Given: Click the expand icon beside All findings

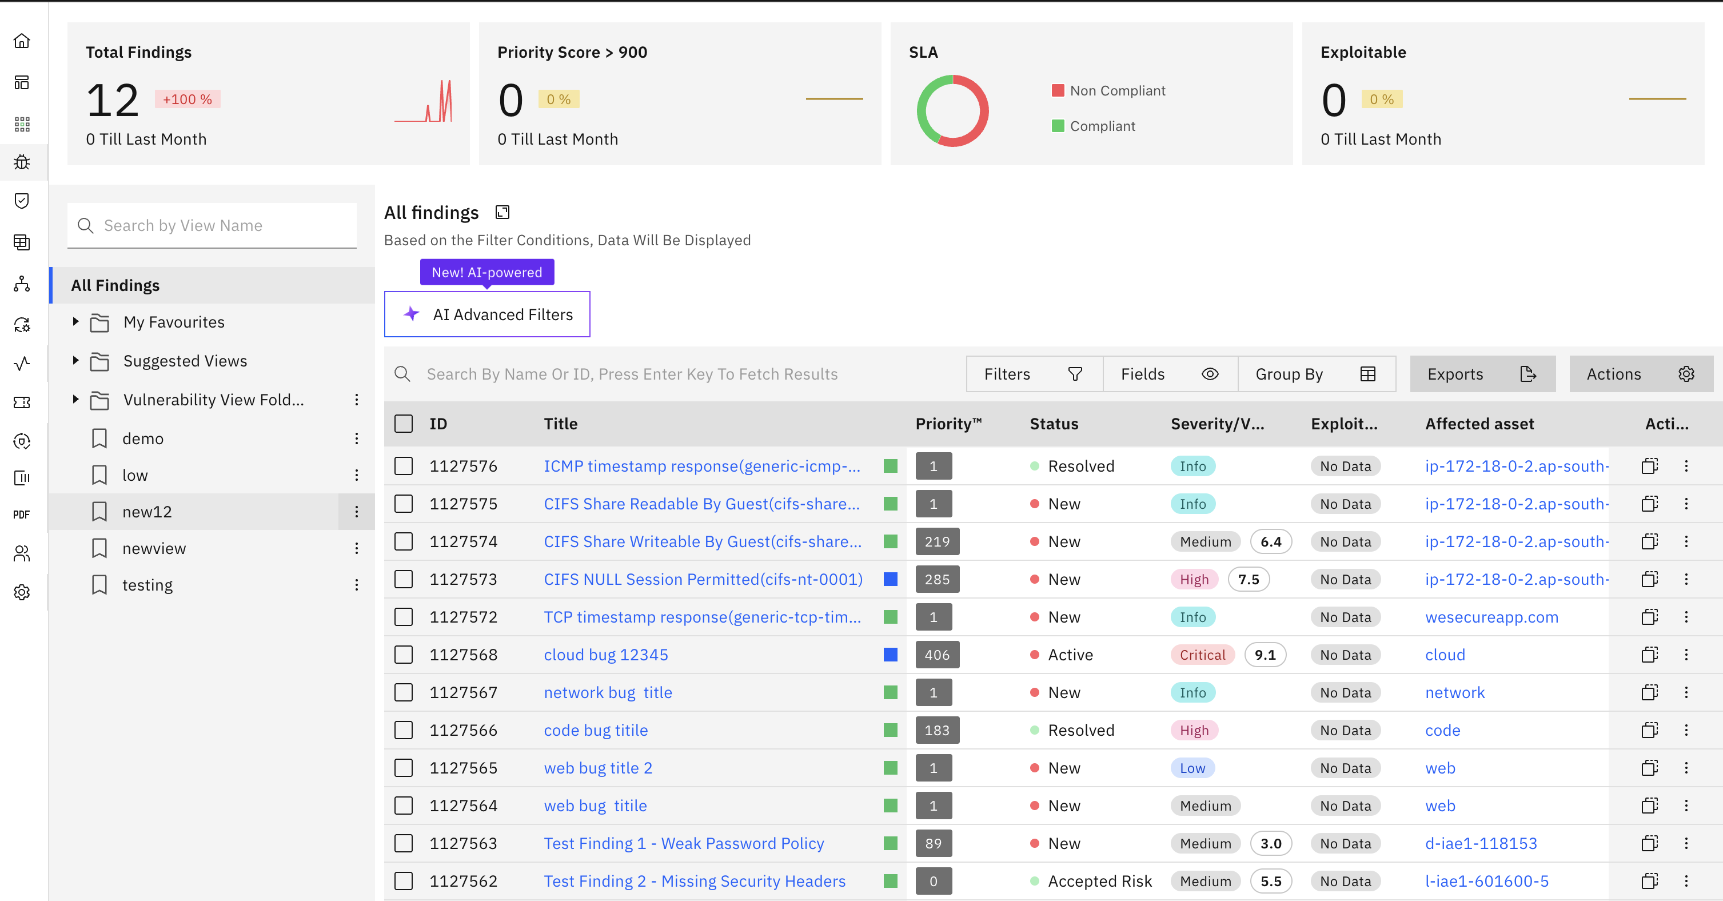Looking at the screenshot, I should point(502,212).
